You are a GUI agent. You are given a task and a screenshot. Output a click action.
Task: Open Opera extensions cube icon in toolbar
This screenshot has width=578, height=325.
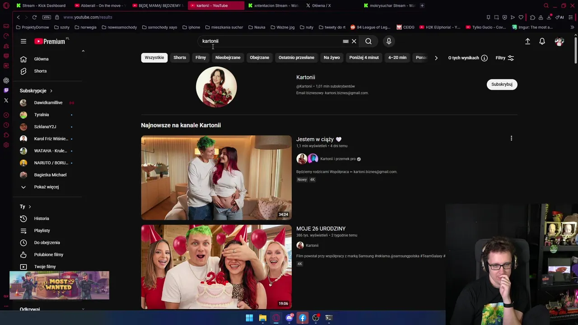[x=532, y=17]
